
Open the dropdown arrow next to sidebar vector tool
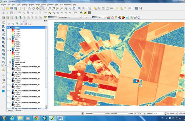[5, 66]
